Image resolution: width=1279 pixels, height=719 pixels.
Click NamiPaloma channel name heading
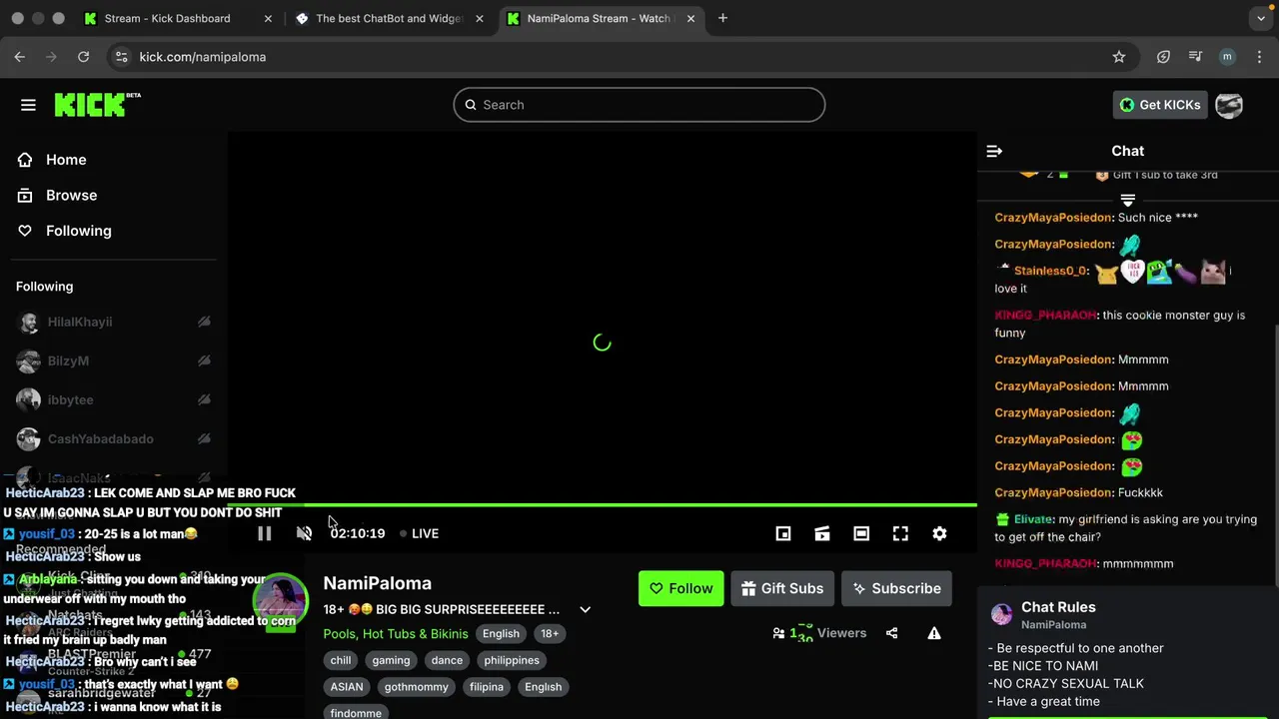378,583
